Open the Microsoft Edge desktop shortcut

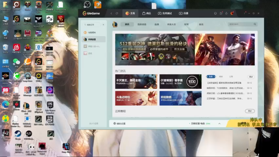[x=6, y=107]
